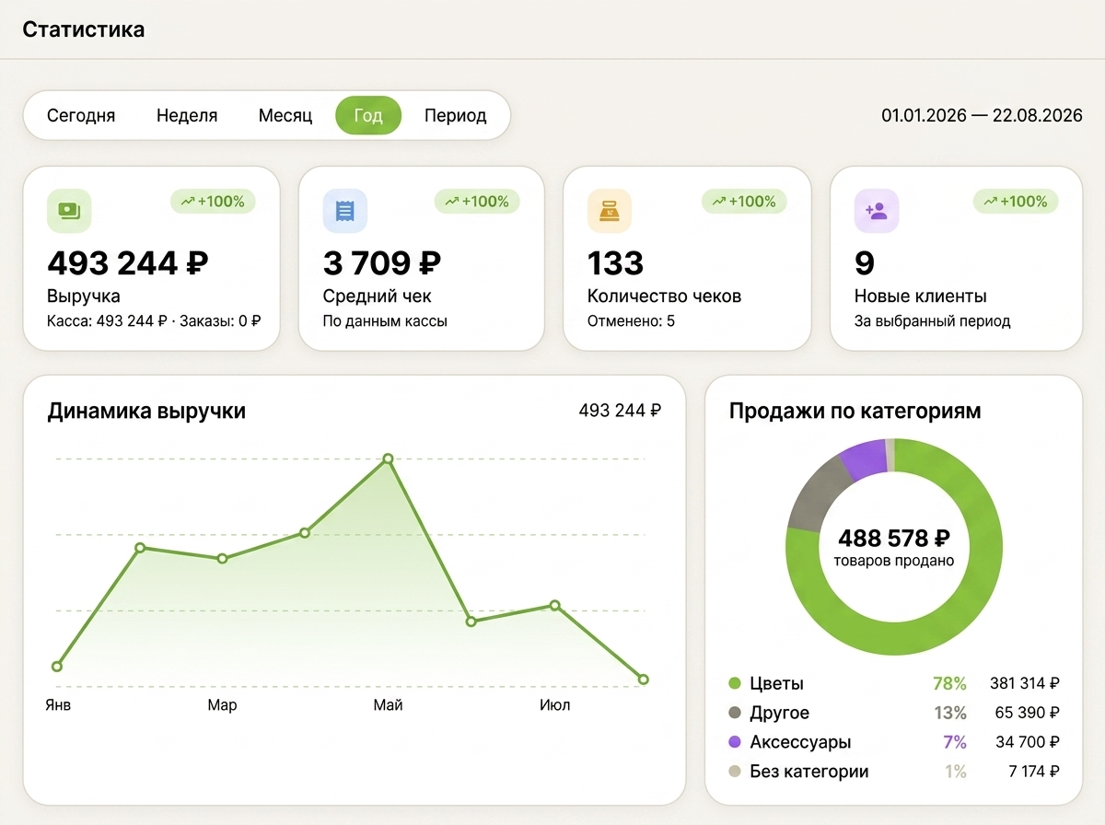The height and width of the screenshot is (825, 1105).
Task: Click the date range 01.01.2026 — 22.08.2026
Action: (982, 115)
